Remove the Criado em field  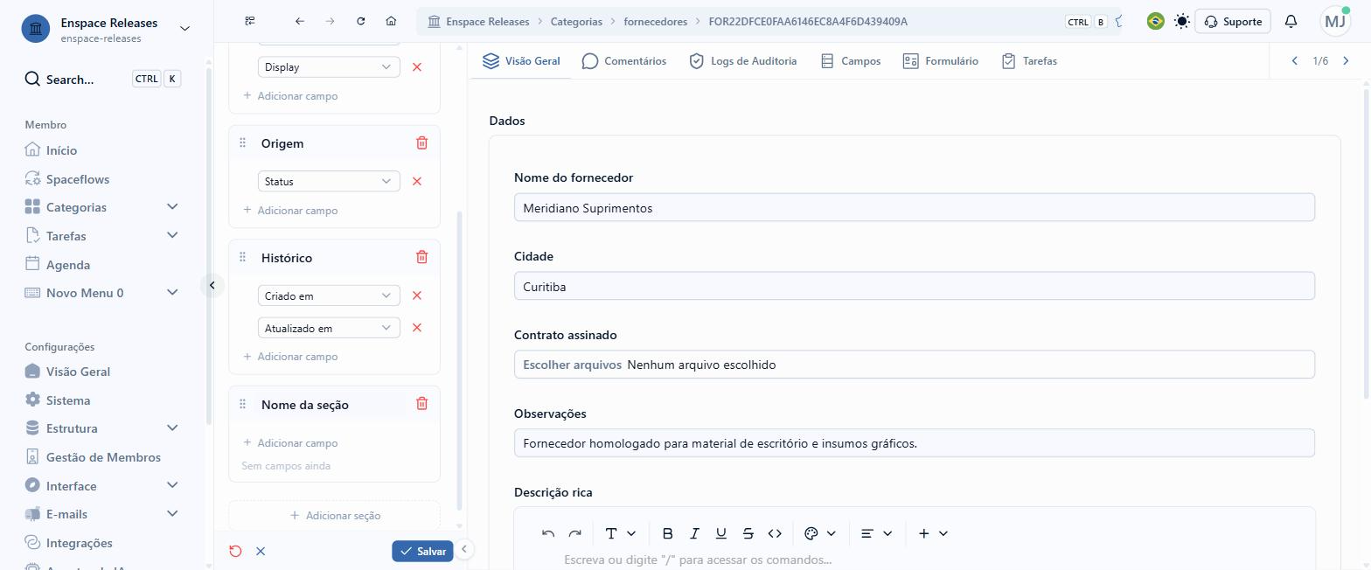pyautogui.click(x=417, y=295)
